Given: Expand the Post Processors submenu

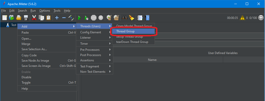Looking at the screenshot, I should pos(94,55).
